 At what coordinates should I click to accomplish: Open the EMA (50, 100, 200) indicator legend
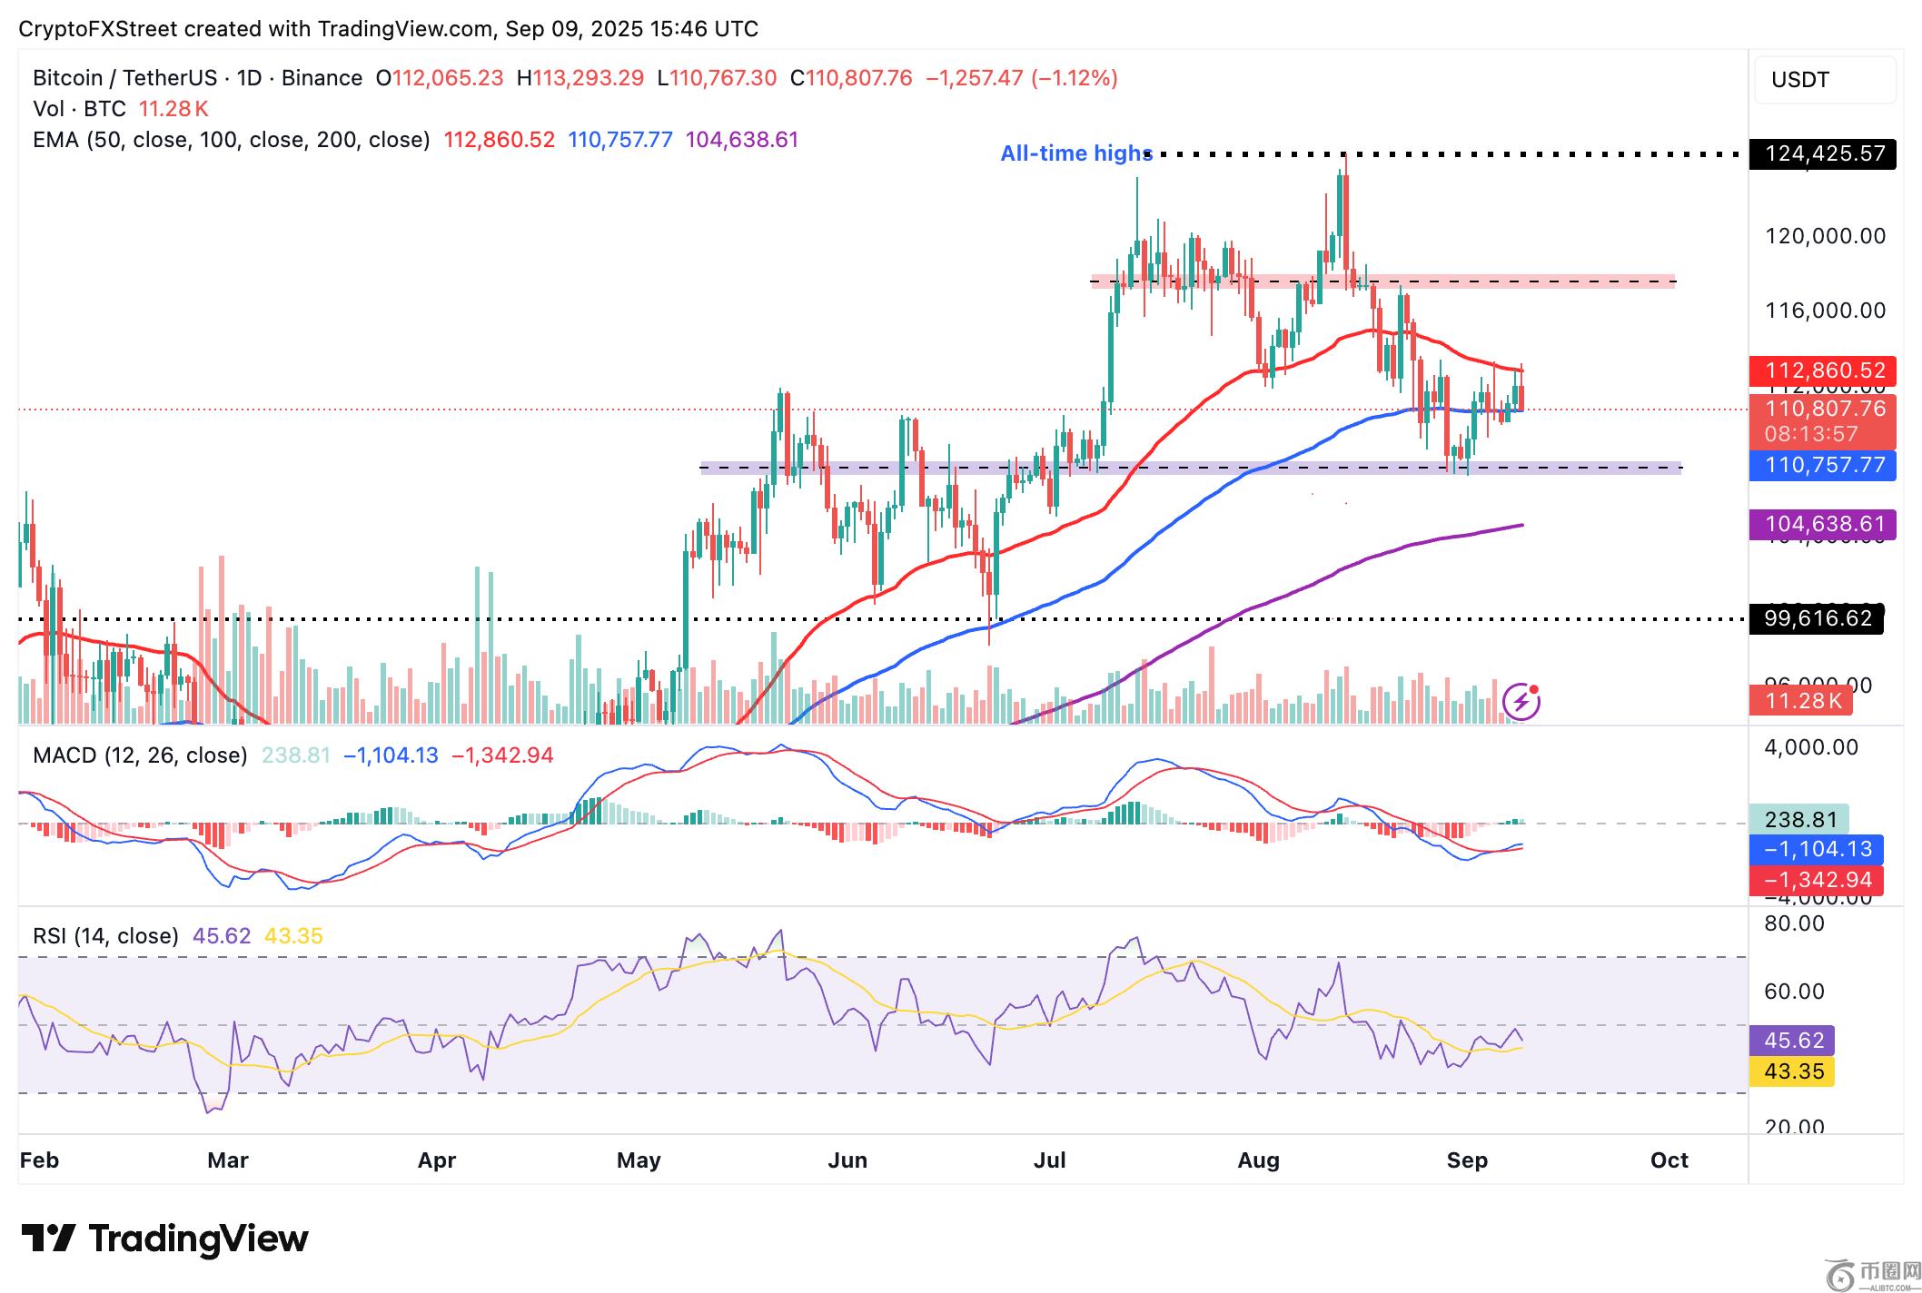231,140
